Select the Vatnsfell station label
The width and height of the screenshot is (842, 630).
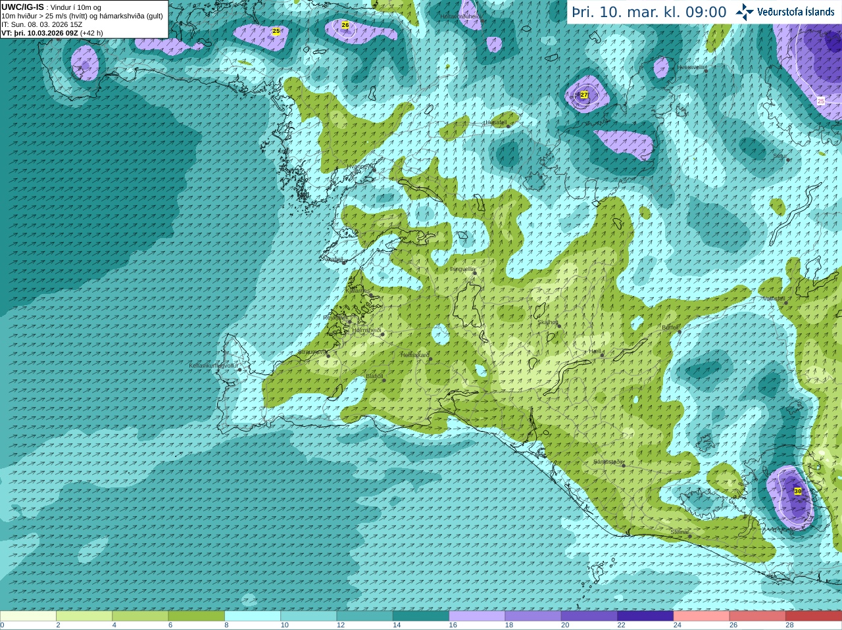774,299
